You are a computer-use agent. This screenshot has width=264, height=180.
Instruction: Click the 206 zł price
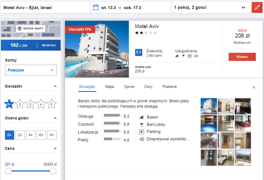coord(242,36)
